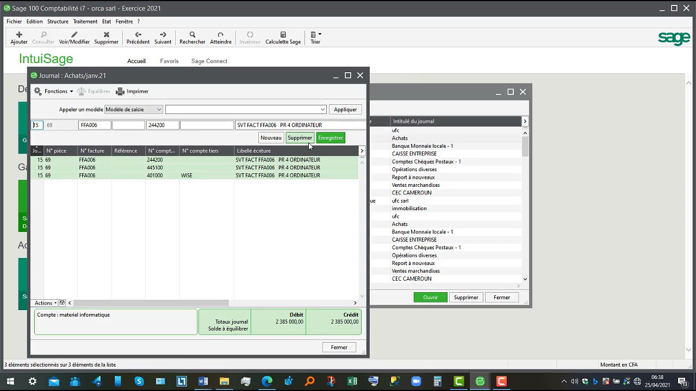Viewport: 696px width, 391px height.
Task: Open the Fichier menu
Action: (x=14, y=22)
